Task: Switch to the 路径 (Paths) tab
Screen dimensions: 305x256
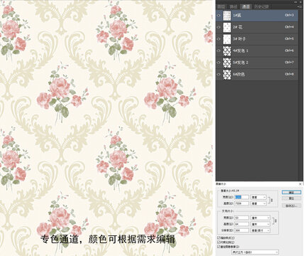Action: point(233,6)
